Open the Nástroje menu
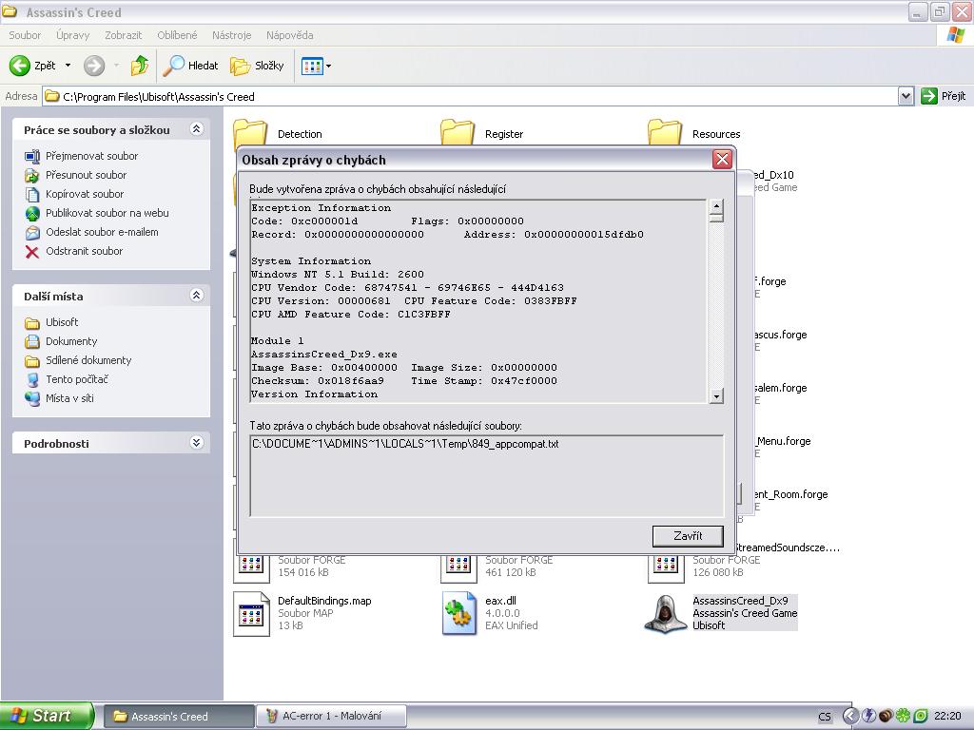This screenshot has height=730, width=974. pos(231,35)
